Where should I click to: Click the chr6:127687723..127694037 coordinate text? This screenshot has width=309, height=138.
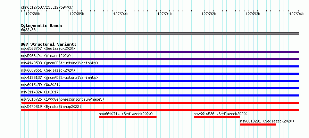pos(47,8)
